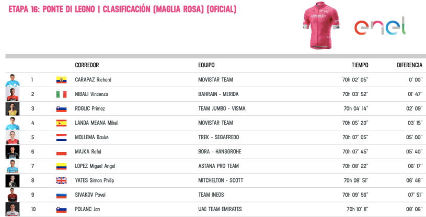
Task: Click the Enel sponsor logo
Action: click(x=380, y=26)
